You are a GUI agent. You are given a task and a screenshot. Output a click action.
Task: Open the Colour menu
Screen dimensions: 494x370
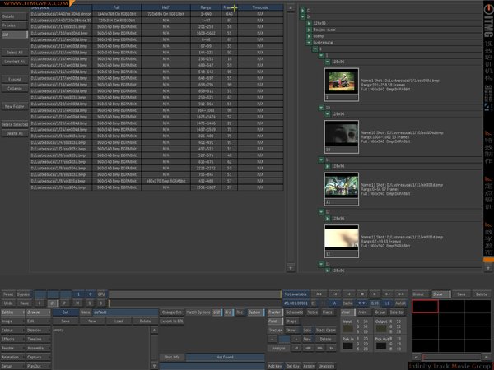click(x=12, y=330)
